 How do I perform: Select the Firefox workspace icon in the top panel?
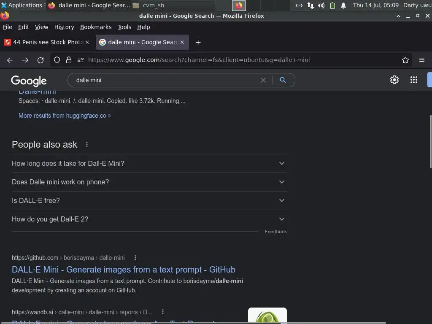(x=239, y=5)
